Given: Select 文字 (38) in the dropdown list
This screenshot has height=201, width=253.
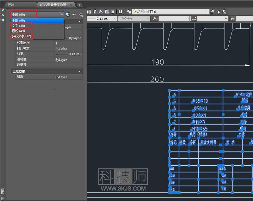Looking at the screenshot, I should (x=37, y=26).
